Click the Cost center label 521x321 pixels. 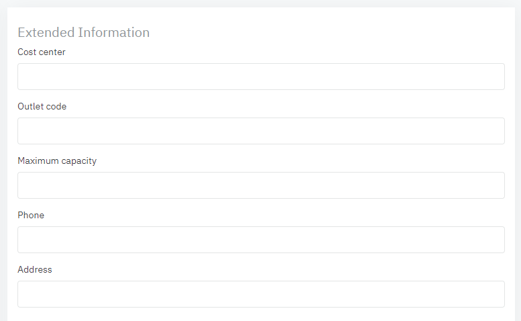click(42, 52)
